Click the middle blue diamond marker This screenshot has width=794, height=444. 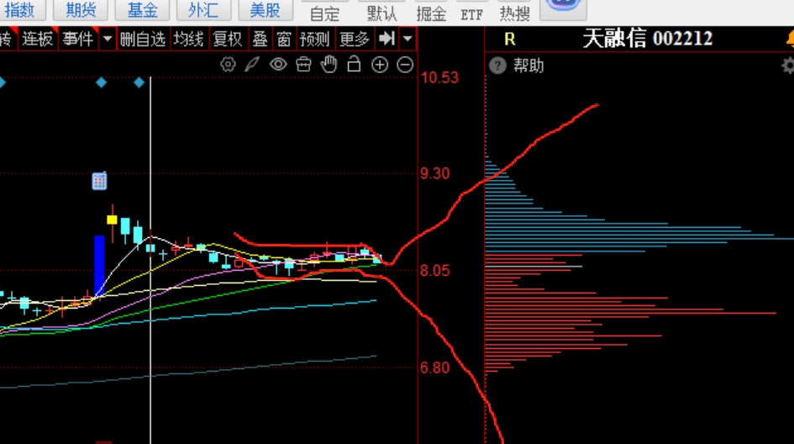tap(102, 82)
